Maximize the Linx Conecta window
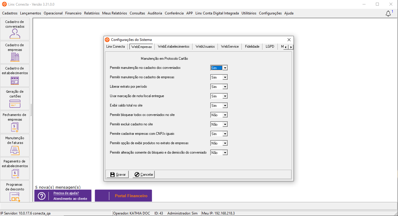The image size is (398, 216). coord(377,4)
